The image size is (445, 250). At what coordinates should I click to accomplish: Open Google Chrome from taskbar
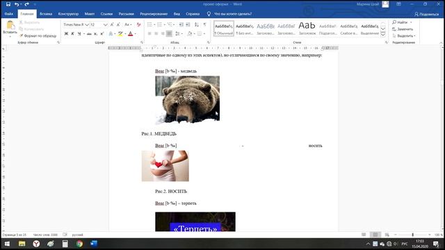(79, 244)
